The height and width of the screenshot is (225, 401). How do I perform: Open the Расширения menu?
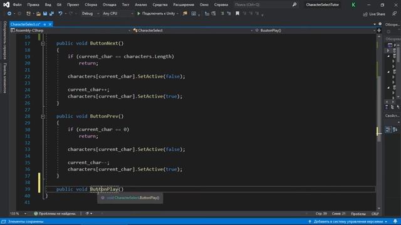(x=184, y=4)
